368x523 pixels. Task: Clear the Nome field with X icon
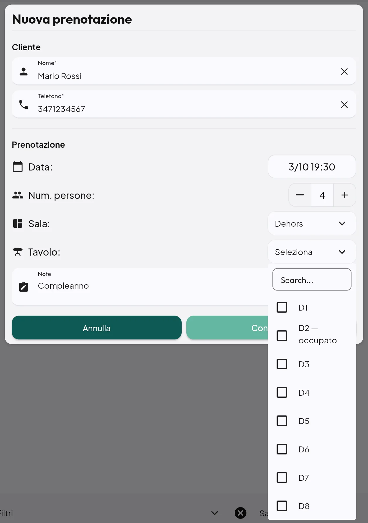tap(344, 72)
